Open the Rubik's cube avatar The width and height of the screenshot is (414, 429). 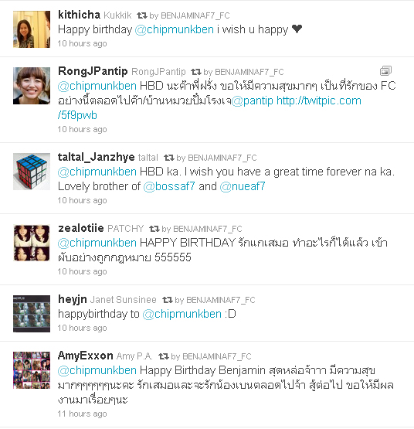coord(32,172)
